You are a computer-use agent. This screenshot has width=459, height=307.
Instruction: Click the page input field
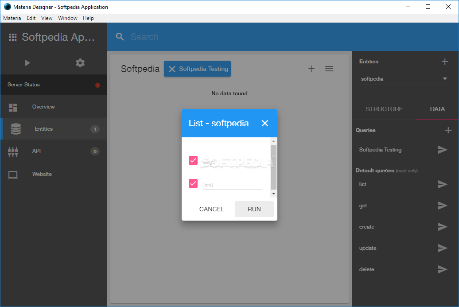point(233,162)
